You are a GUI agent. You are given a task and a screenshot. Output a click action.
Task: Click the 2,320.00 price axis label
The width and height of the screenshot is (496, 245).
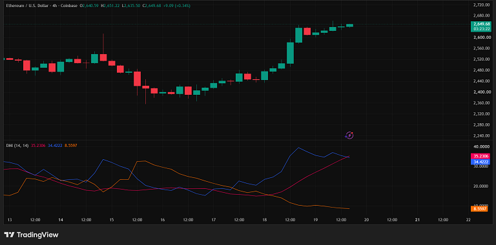(x=480, y=113)
